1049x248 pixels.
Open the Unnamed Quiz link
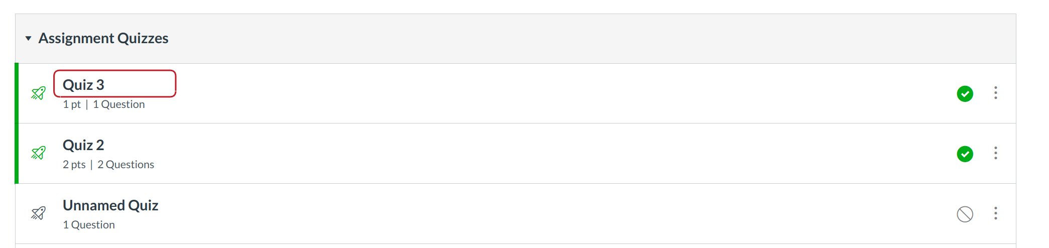[110, 205]
